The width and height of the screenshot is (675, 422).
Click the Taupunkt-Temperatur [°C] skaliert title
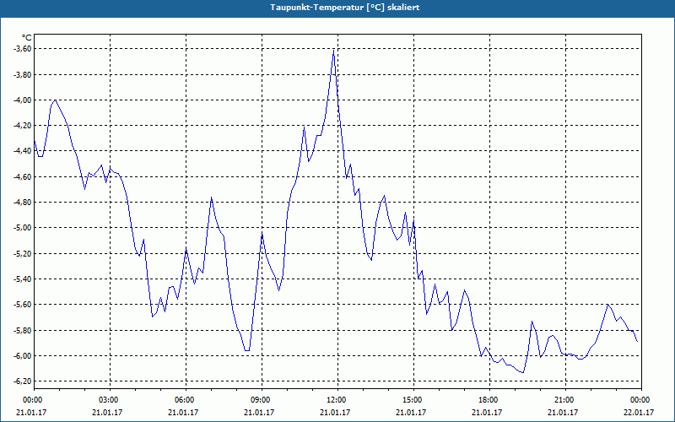(345, 8)
